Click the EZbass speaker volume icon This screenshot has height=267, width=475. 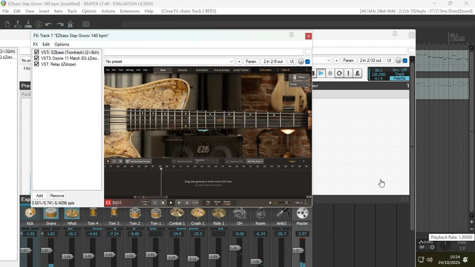coord(270,202)
